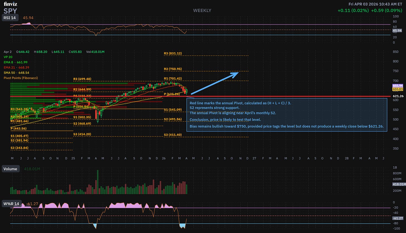The width and height of the screenshot is (406, 233).
Task: Click the R1 (481.66) pivot label
Action: [x=20, y=121]
